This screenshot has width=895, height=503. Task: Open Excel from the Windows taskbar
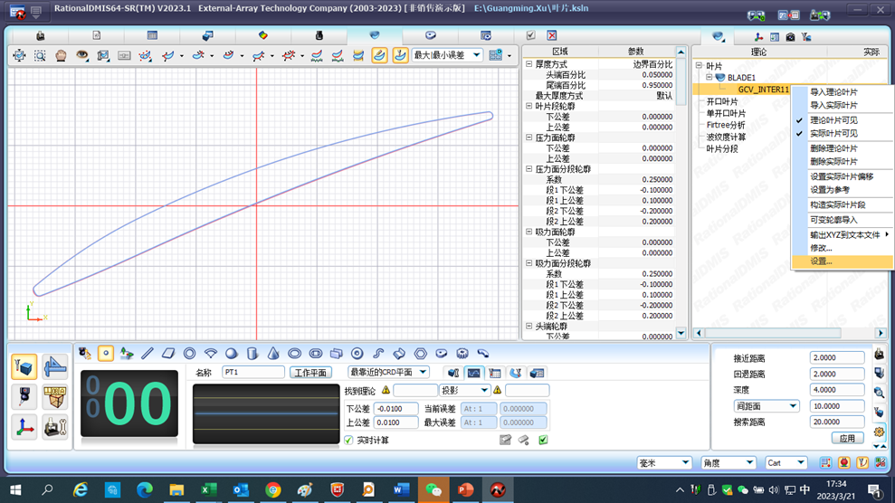(x=209, y=489)
